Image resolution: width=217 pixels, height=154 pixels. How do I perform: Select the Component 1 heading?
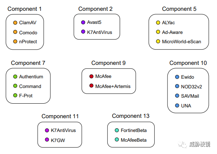tap(25, 9)
